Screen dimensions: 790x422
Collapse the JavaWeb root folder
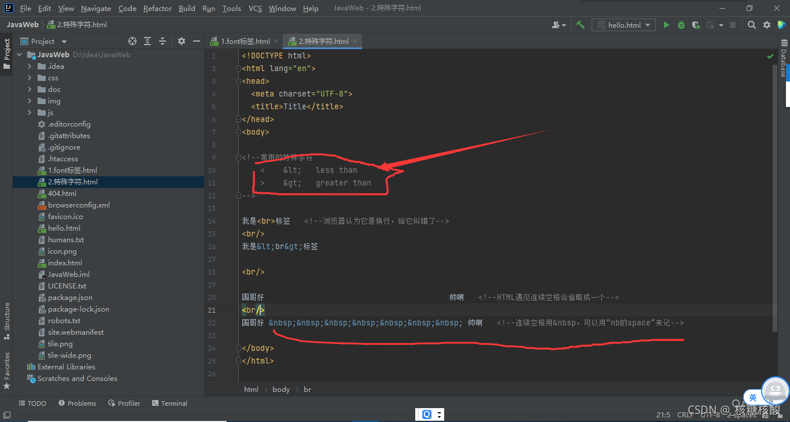click(20, 55)
